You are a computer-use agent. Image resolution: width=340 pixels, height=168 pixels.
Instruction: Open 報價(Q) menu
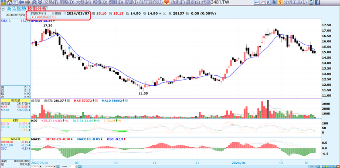[100, 2]
